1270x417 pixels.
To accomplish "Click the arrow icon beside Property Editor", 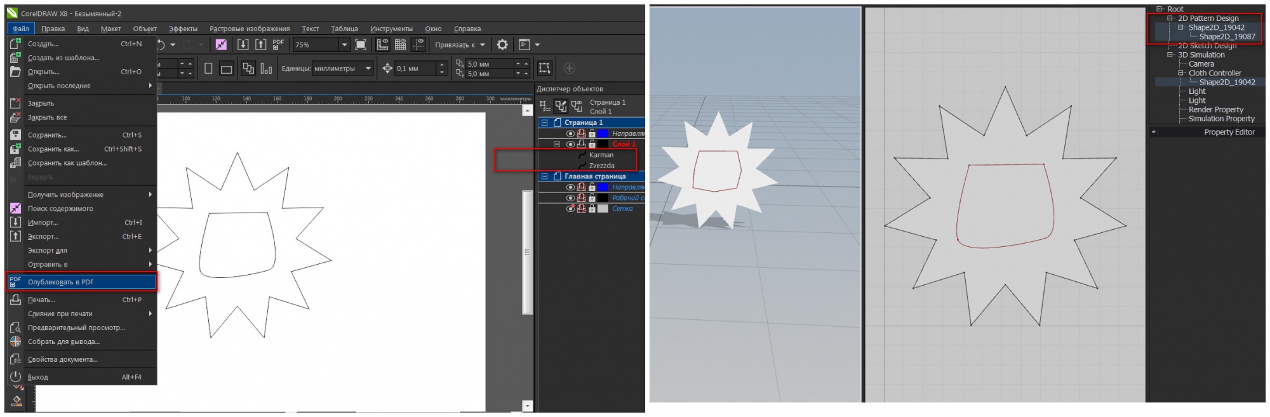I will coord(1154,132).
